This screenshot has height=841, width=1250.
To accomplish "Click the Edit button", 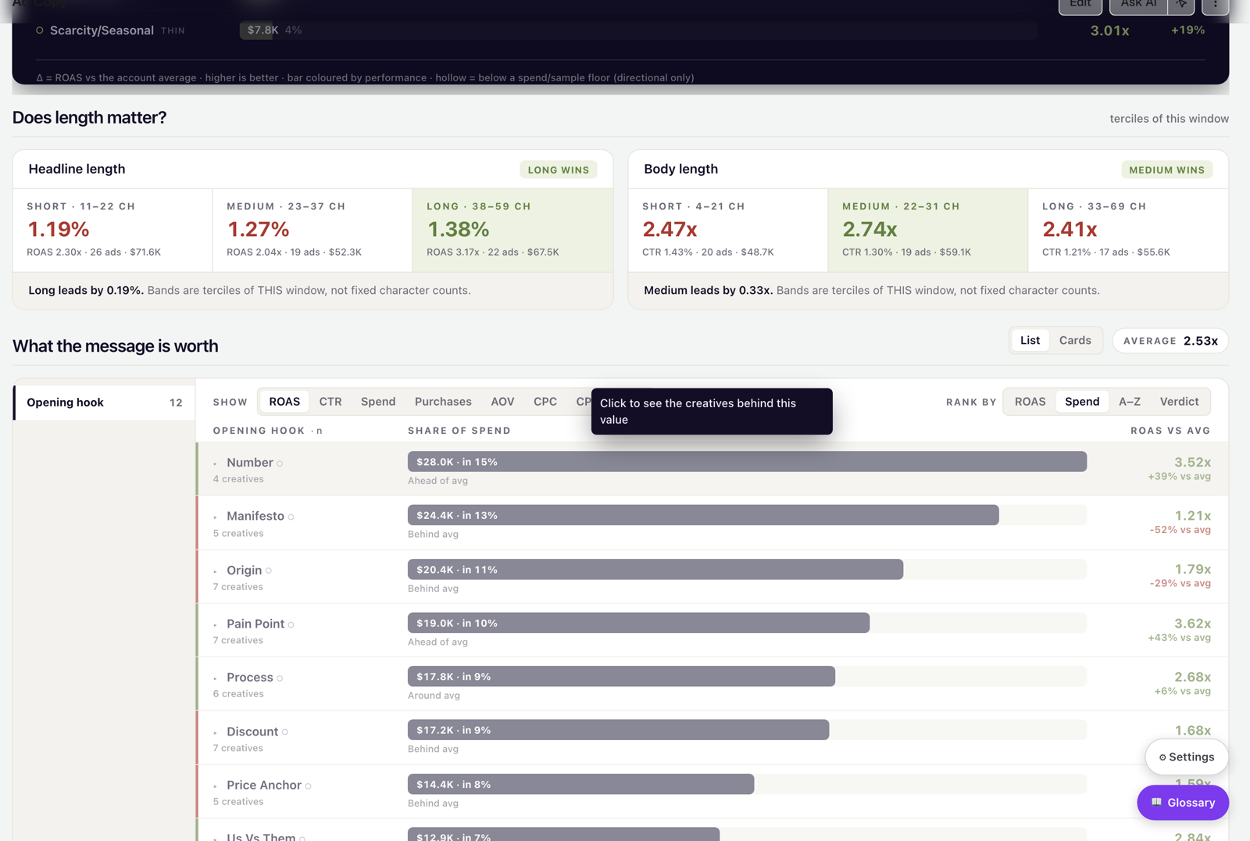I will pos(1080,5).
